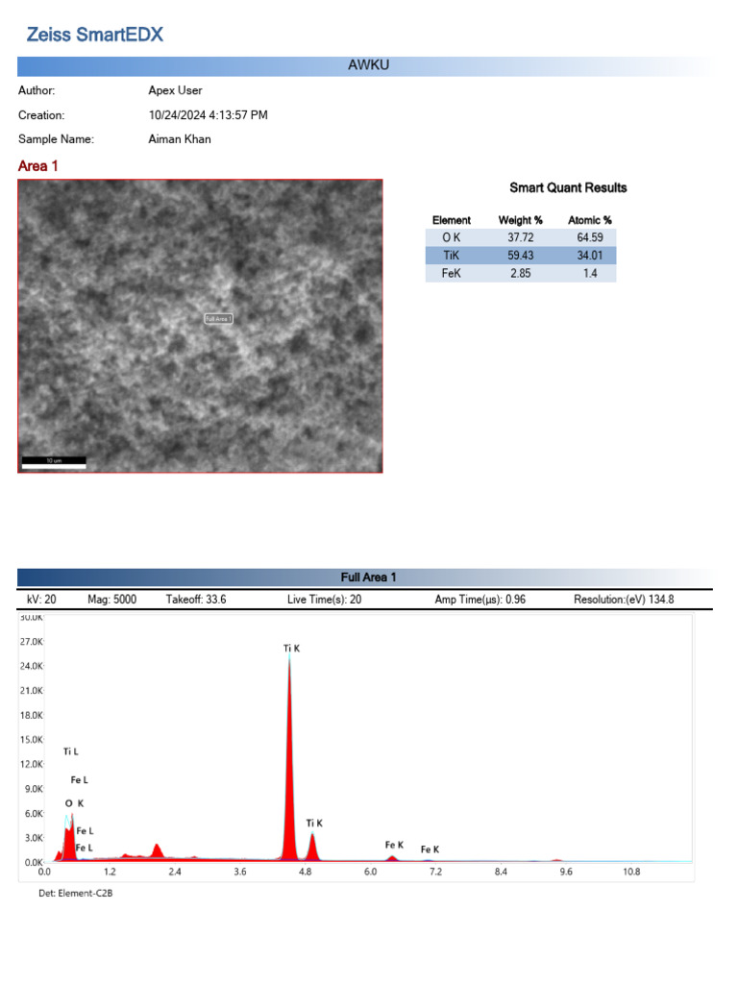Click Resolution:(eV) 134.8 parameter
Viewport: 738px width, 984px height.
tap(624, 600)
